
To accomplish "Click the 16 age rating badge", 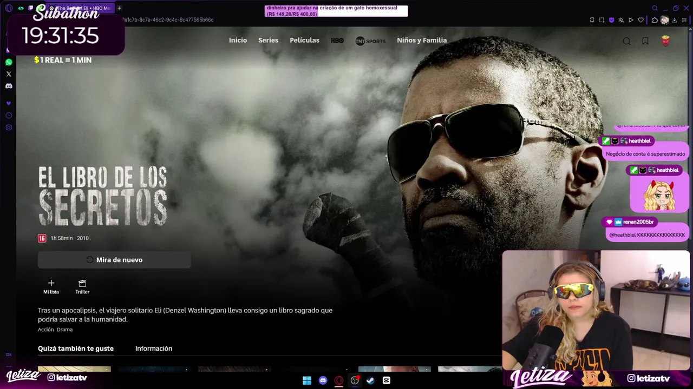I will pos(42,238).
